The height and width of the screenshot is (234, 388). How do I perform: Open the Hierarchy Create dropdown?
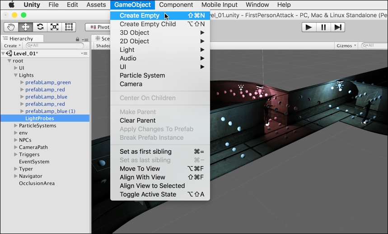click(x=12, y=46)
